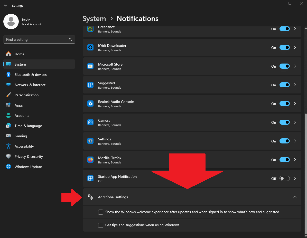
Task: Click the Additional settings gears icon
Action: tap(90, 197)
